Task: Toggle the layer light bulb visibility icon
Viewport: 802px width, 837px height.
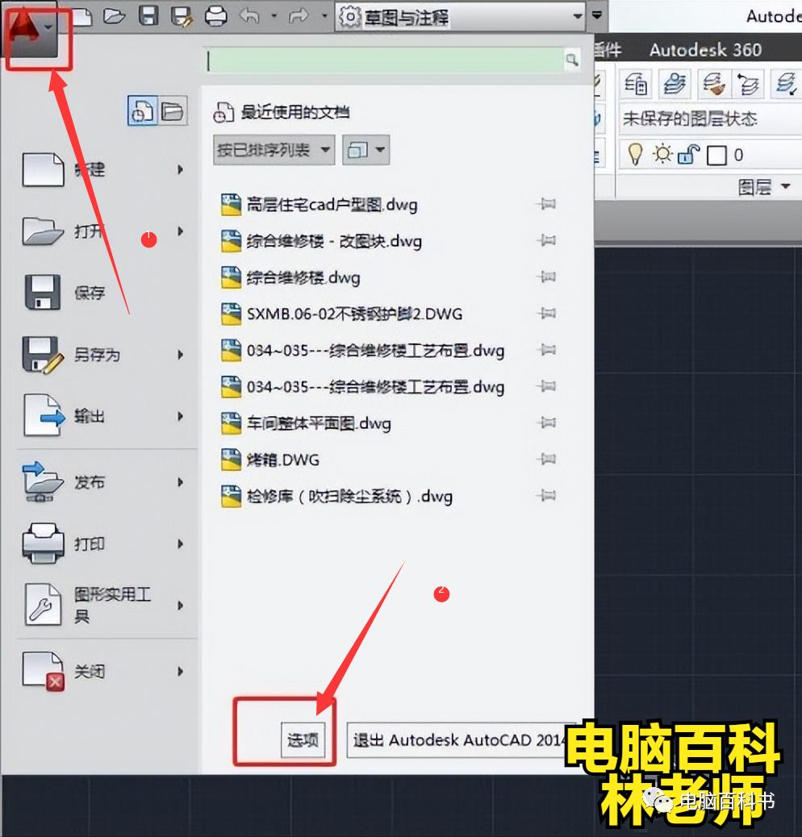Action: [x=635, y=154]
